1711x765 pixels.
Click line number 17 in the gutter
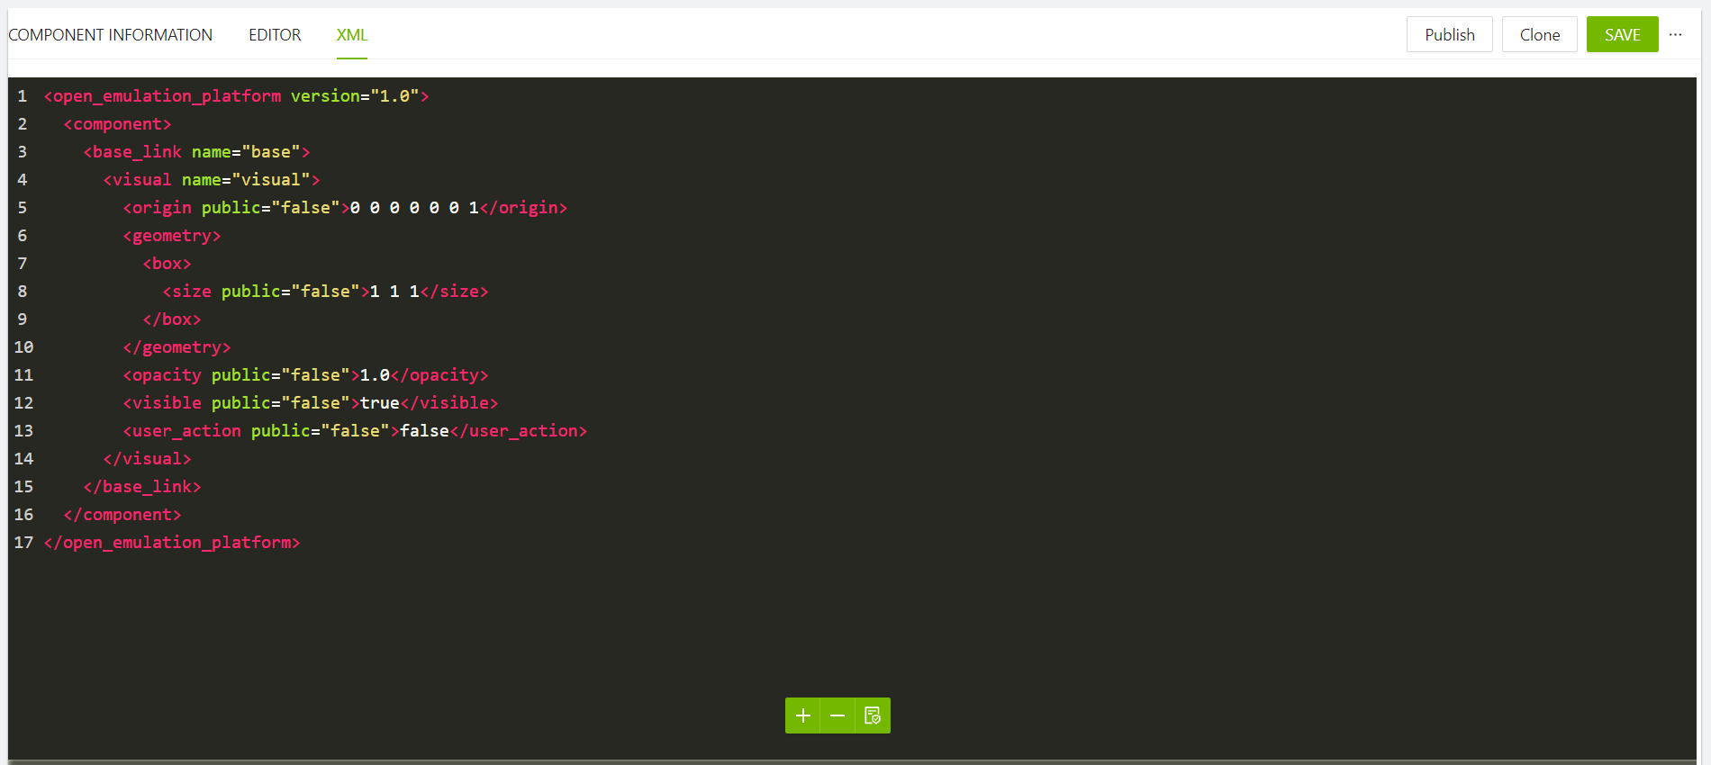23,542
